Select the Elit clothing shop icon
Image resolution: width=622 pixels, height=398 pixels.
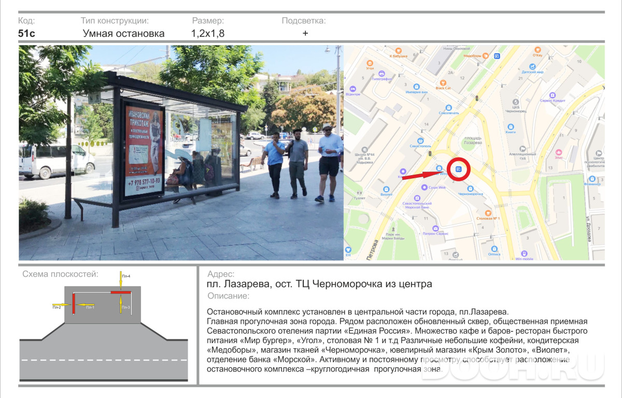348,249
